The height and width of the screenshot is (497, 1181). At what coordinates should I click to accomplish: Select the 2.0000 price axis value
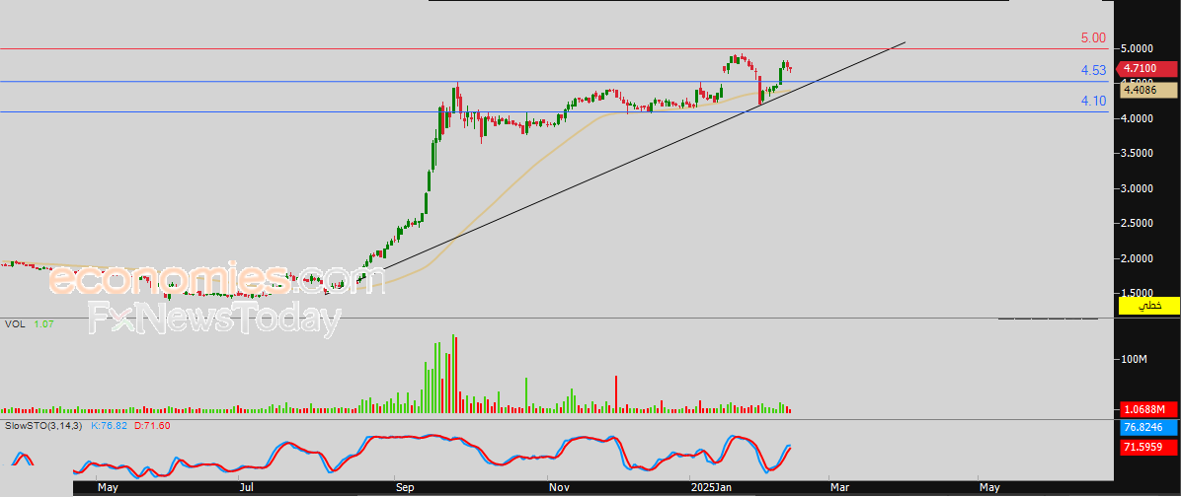pyautogui.click(x=1139, y=258)
